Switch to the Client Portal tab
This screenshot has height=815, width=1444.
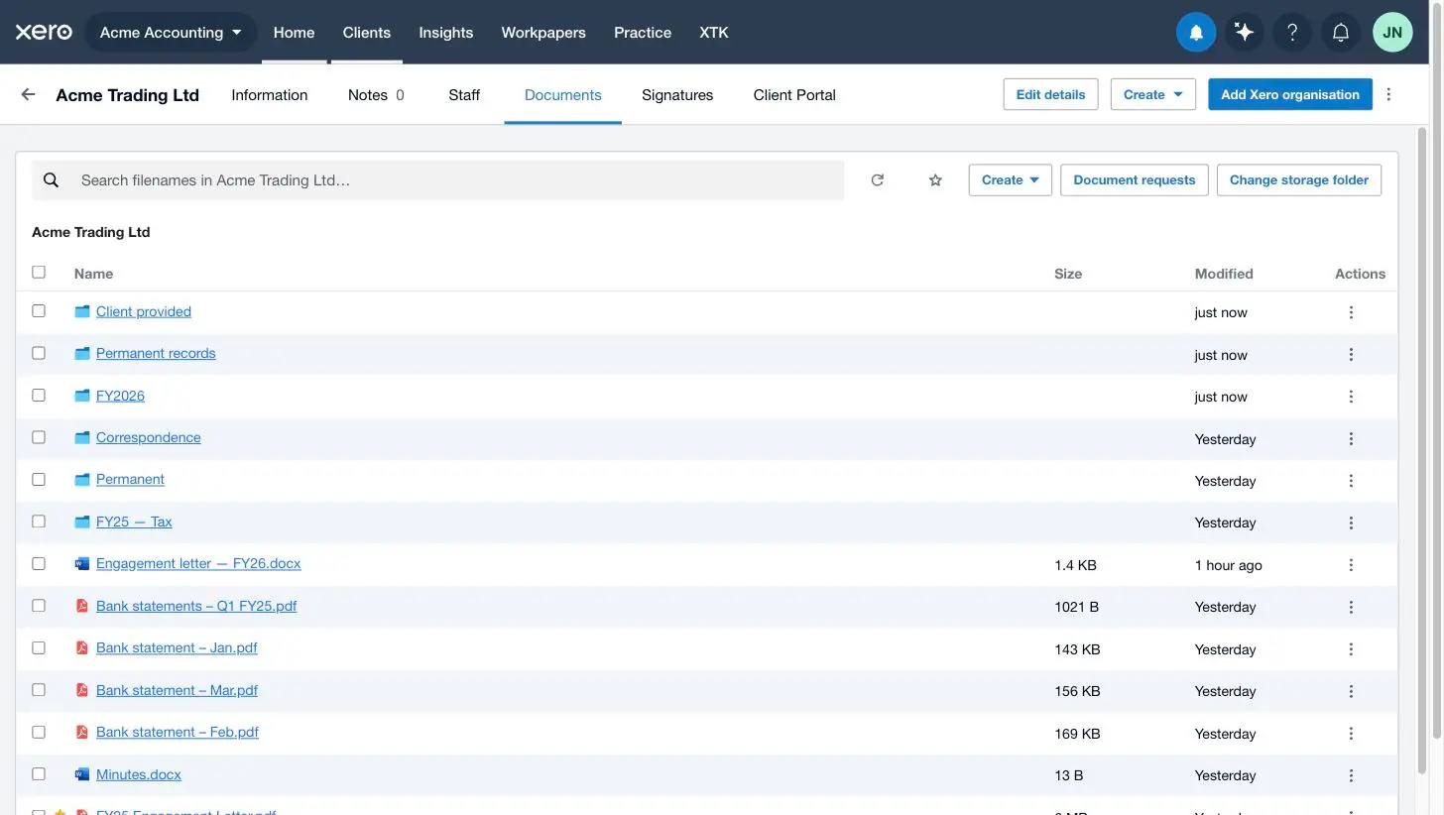pyautogui.click(x=794, y=95)
